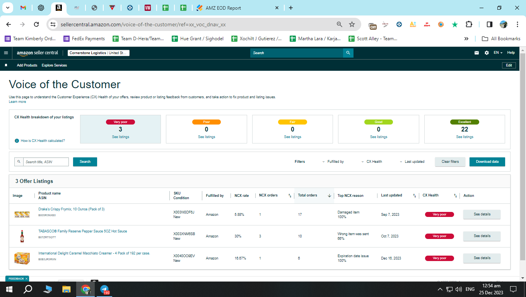Open the Windows Start menu
Image resolution: width=526 pixels, height=297 pixels.
(x=9, y=289)
